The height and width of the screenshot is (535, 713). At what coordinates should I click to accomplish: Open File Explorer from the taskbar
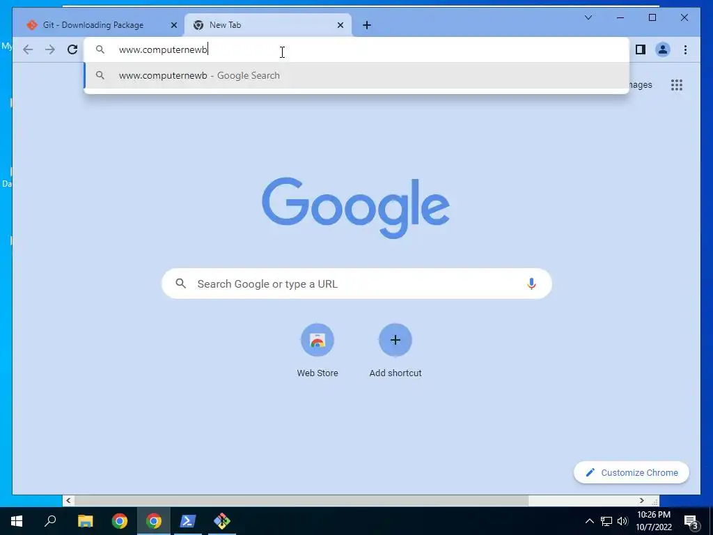point(85,521)
